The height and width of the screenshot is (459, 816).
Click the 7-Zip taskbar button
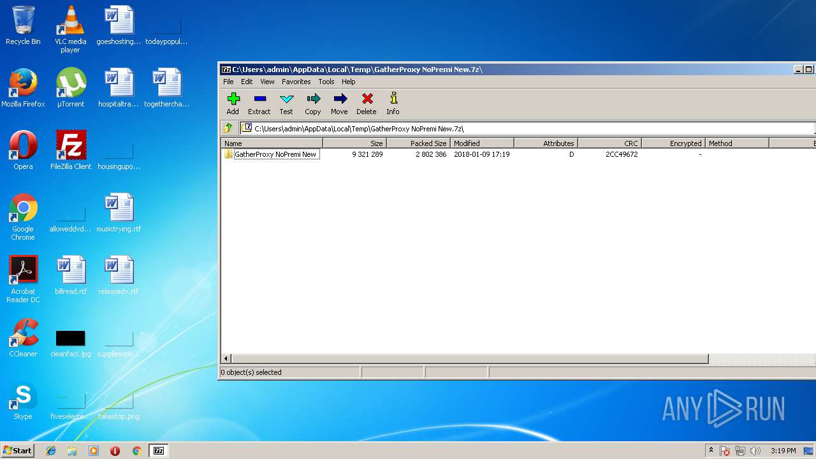point(158,451)
